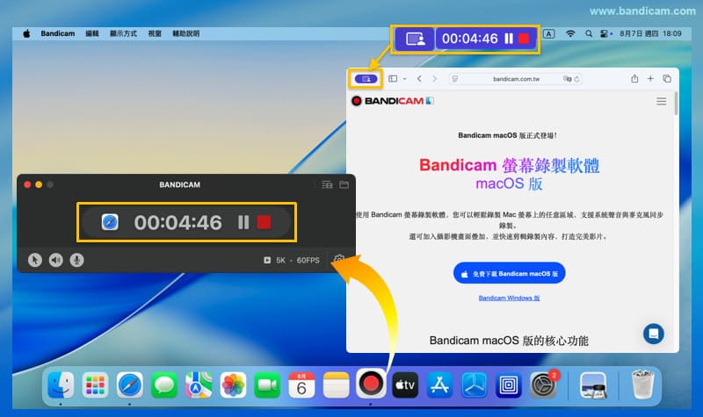The width and height of the screenshot is (703, 417).
Task: Open Maps from the Dock
Action: [x=199, y=385]
